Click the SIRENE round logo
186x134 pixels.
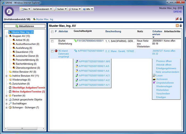(10, 12)
